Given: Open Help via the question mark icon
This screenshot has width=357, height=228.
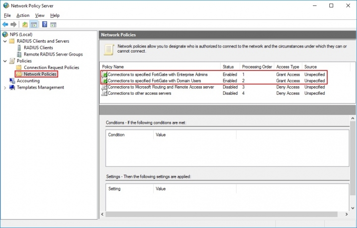Looking at the screenshot, I should pyautogui.click(x=45, y=24).
